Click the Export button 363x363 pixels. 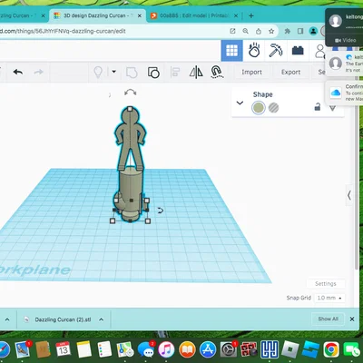tap(290, 73)
